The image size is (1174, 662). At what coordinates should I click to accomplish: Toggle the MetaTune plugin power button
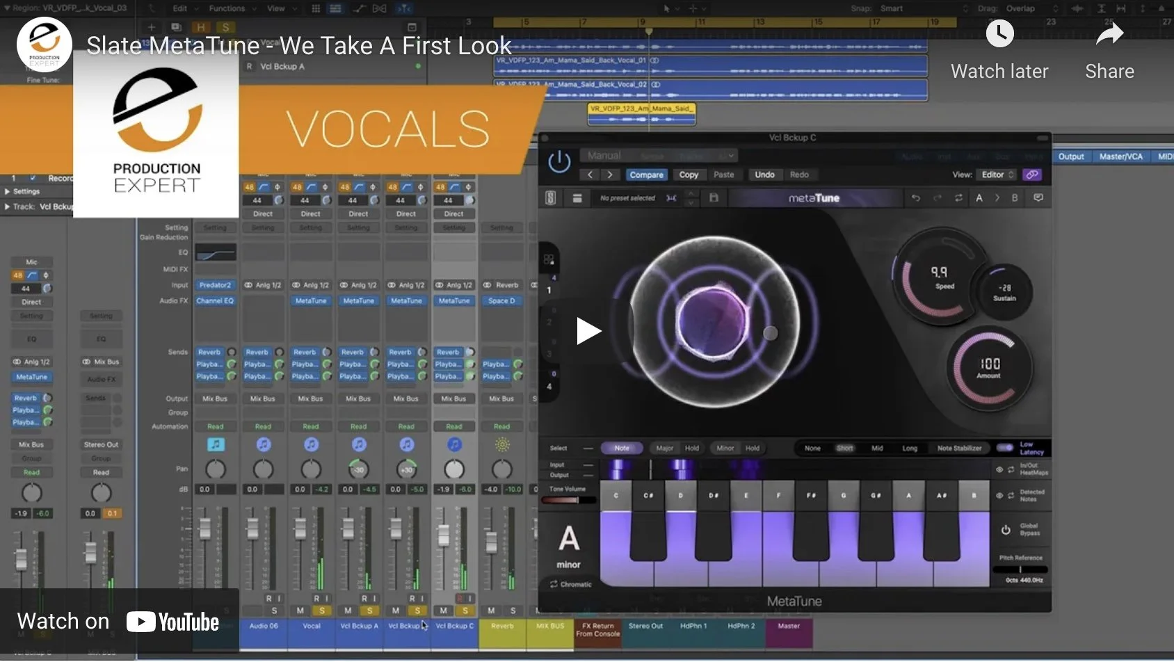[x=559, y=161]
